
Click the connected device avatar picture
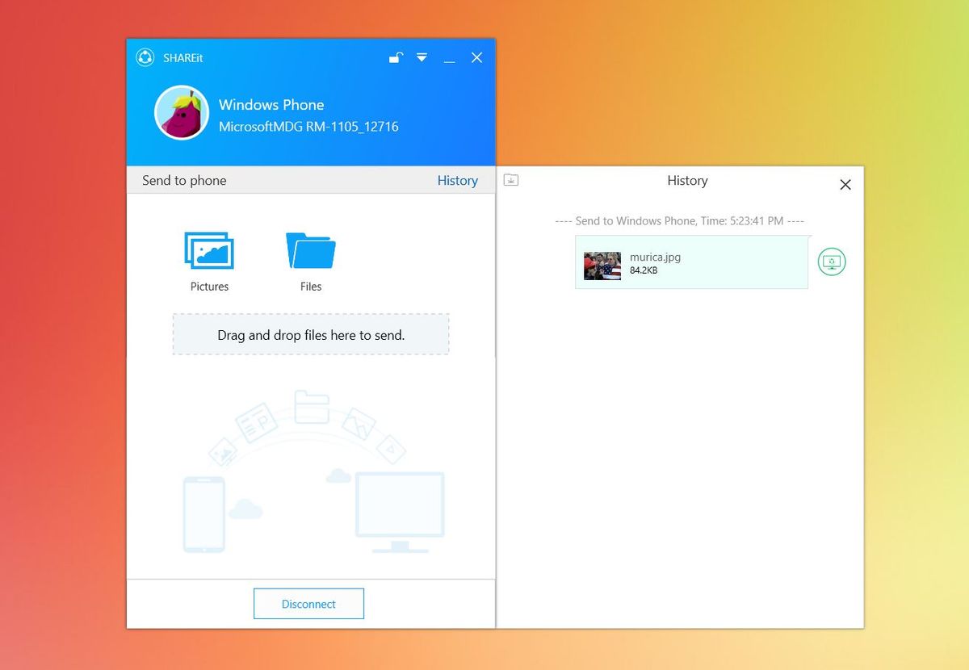coord(181,113)
